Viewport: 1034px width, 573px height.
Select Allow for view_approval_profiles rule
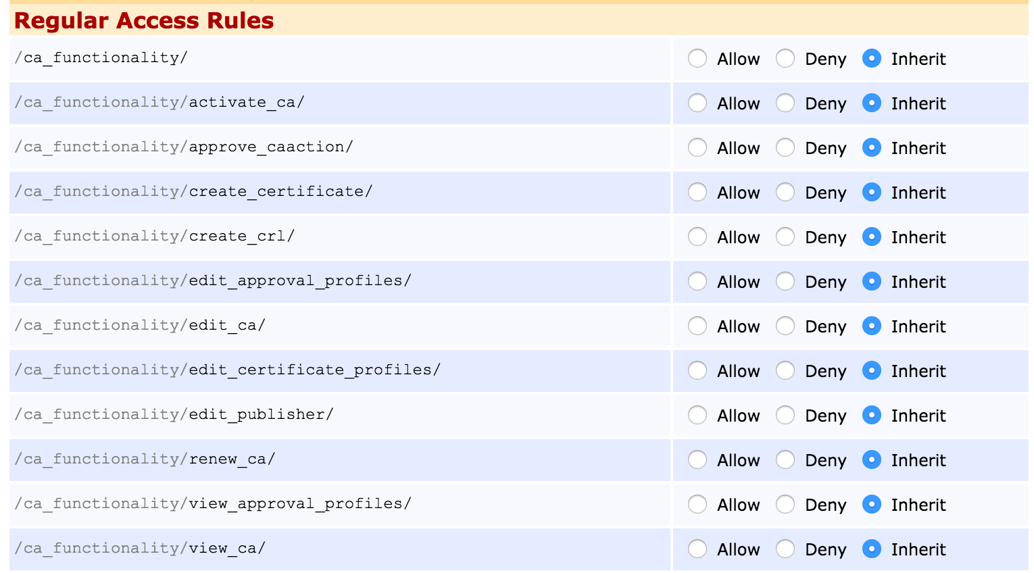[697, 505]
